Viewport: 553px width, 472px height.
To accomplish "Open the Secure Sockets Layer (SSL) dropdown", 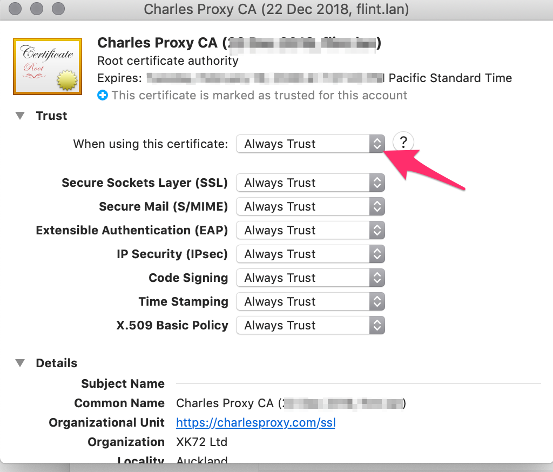I will (x=311, y=183).
